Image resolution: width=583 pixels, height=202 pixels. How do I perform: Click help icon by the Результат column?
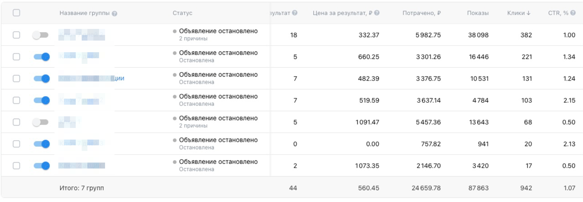(x=295, y=13)
